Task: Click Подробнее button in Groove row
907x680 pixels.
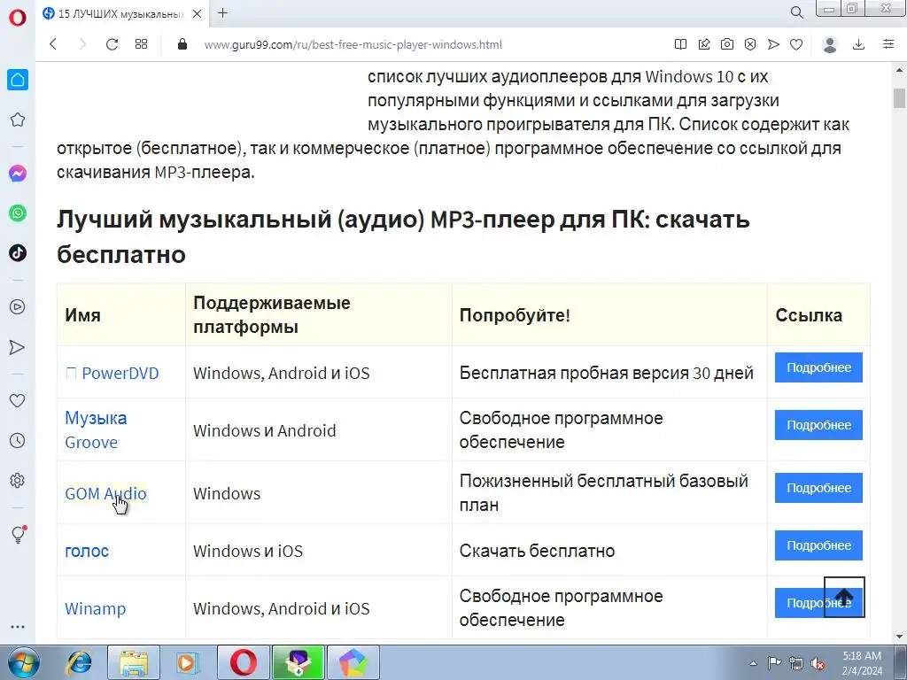Action: click(818, 425)
